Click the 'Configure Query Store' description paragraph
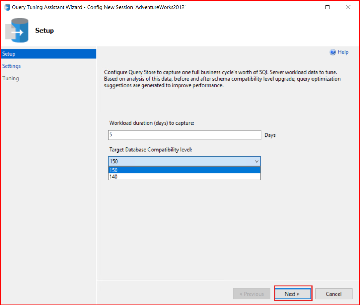This screenshot has height=305, width=360. (222, 78)
